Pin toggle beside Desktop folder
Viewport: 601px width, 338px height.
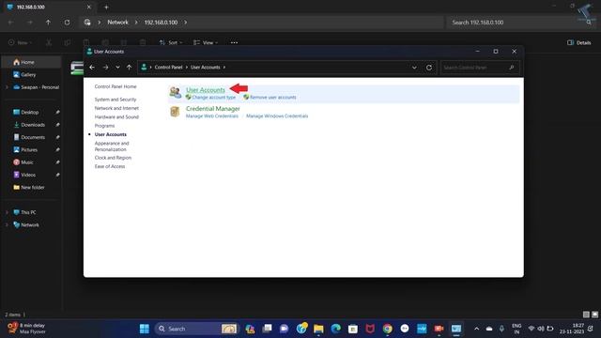coord(57,113)
